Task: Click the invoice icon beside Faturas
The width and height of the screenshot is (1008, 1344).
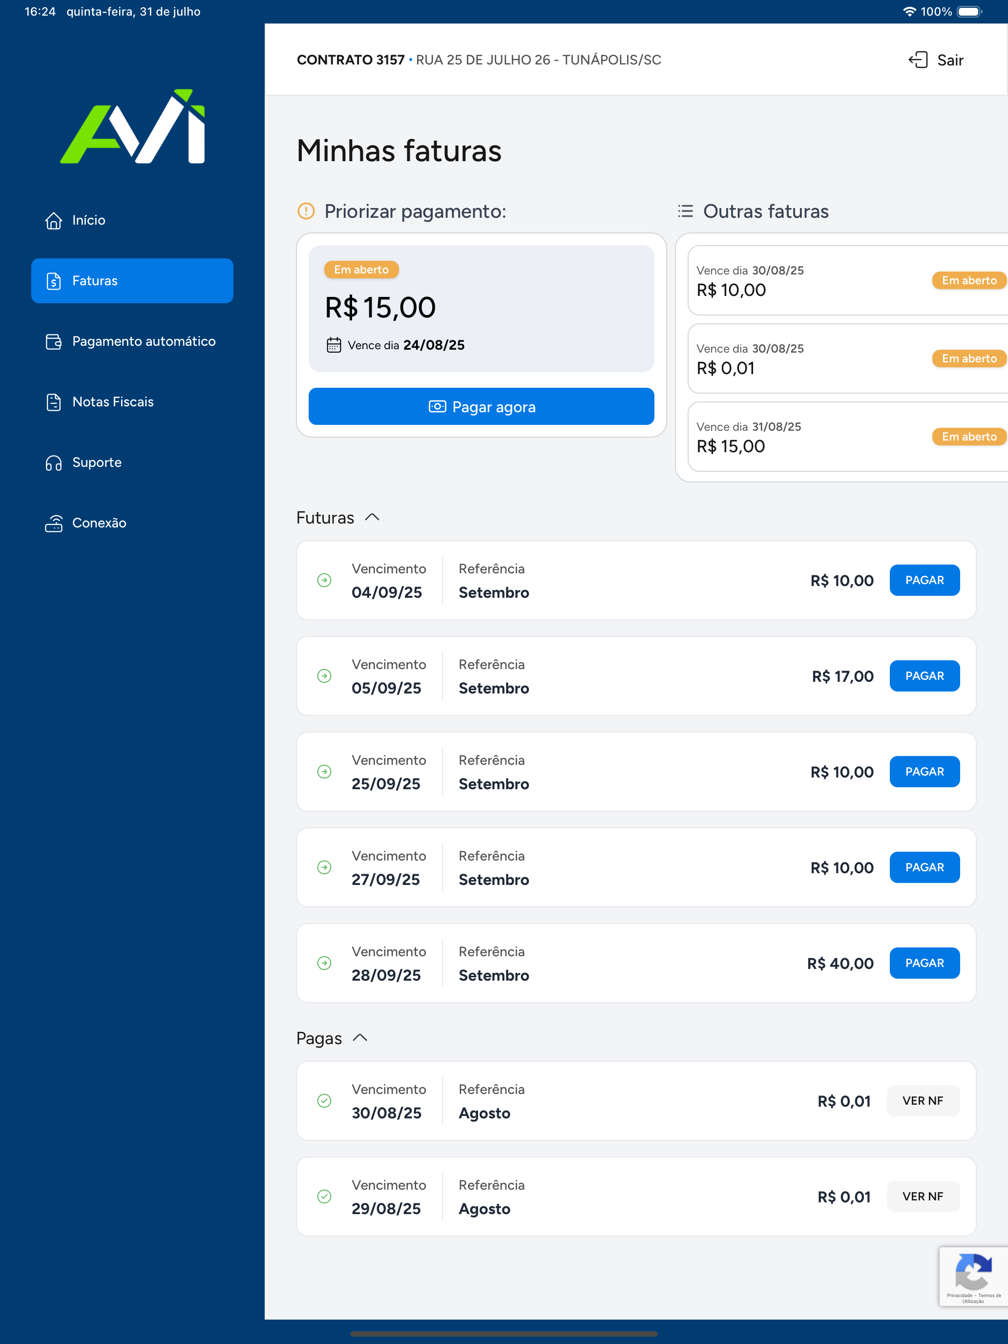Action: 53,281
